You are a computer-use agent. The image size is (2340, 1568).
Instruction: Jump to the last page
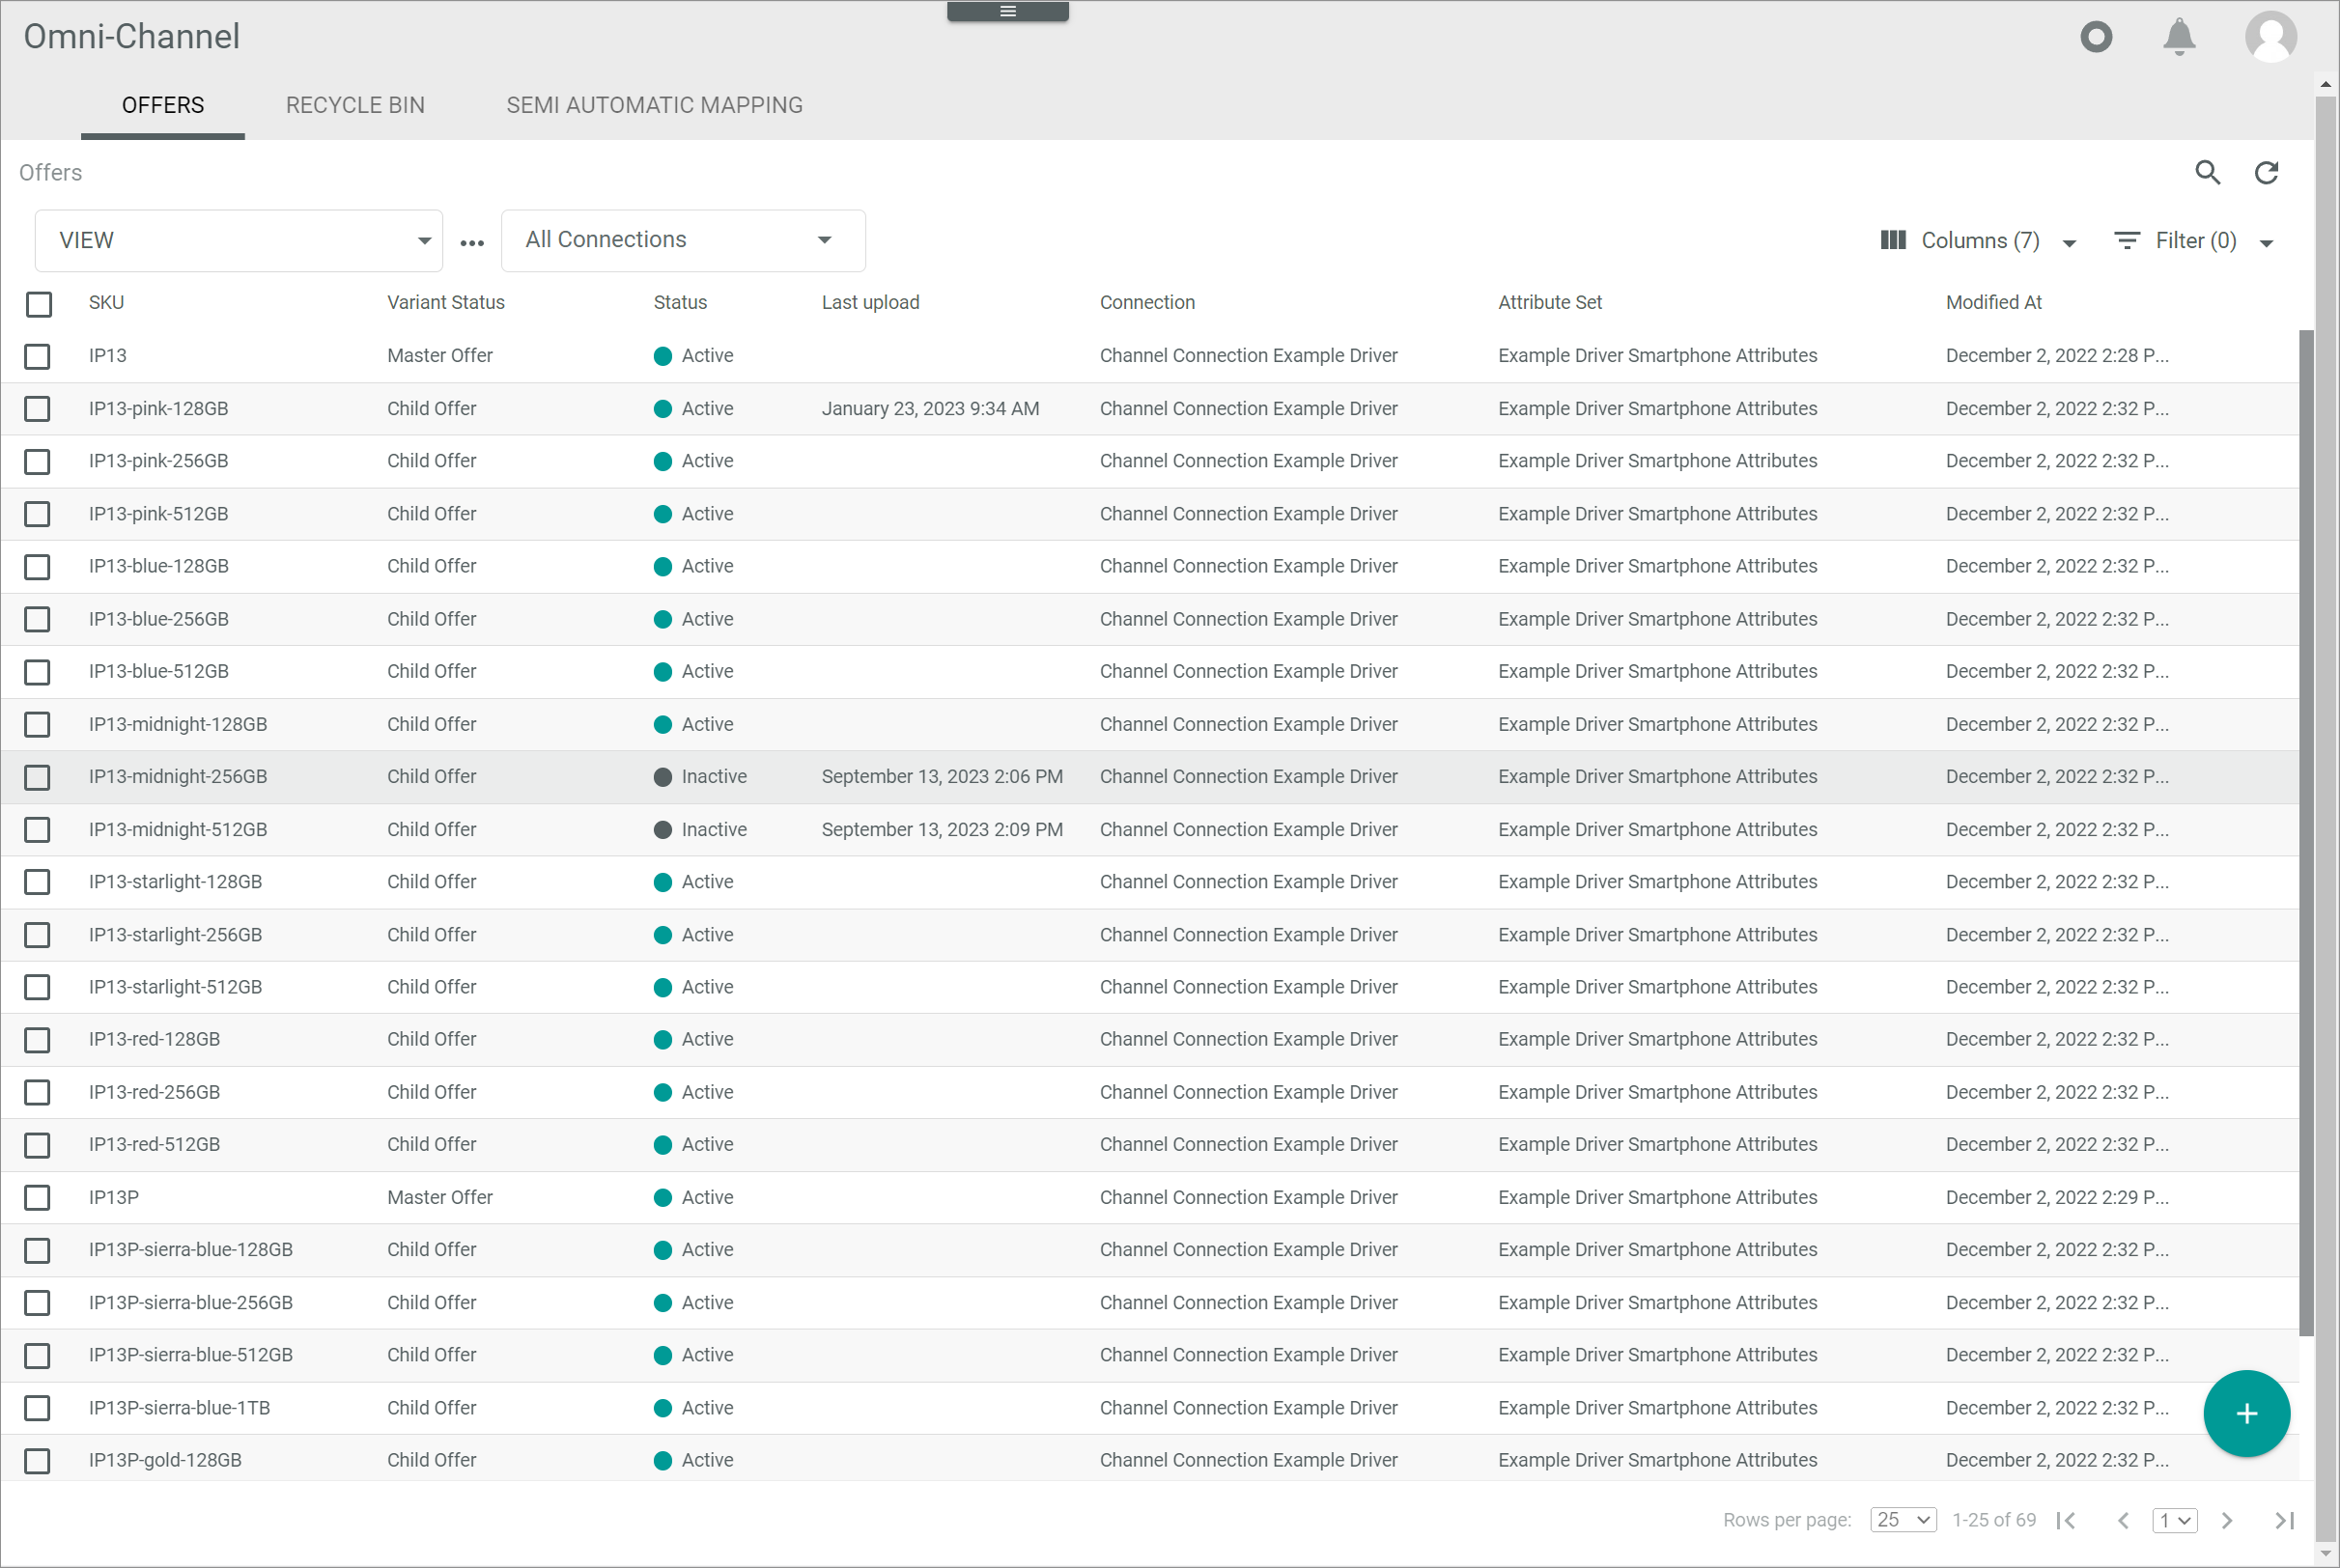2284,1520
